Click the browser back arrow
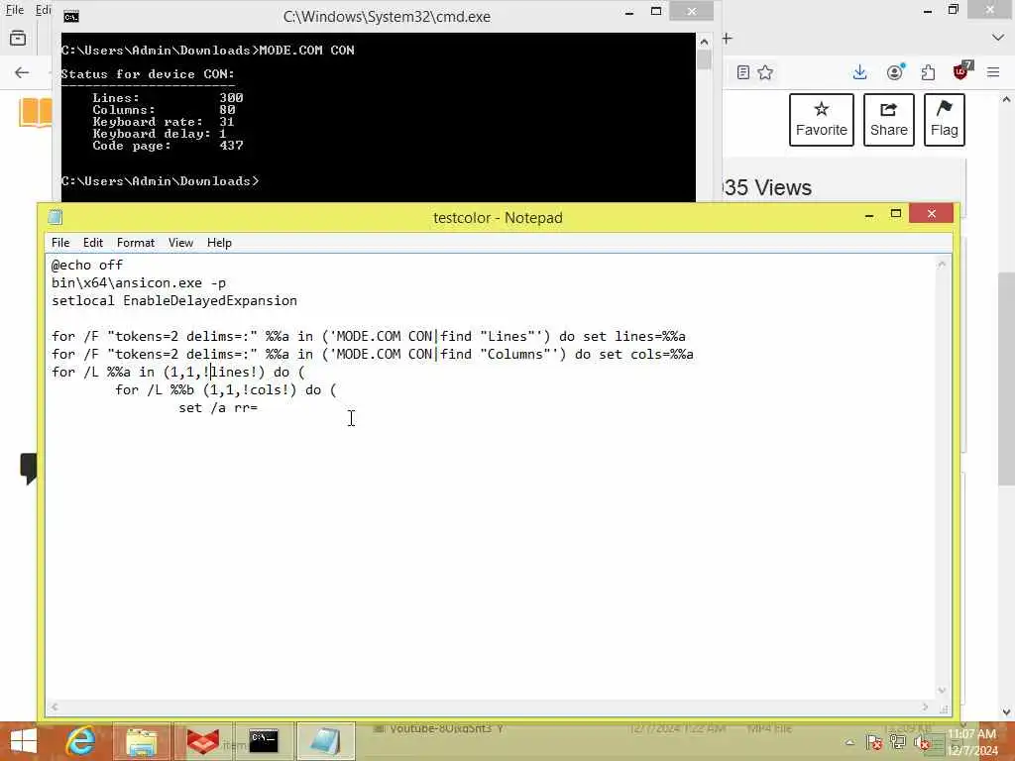 coord(22,72)
